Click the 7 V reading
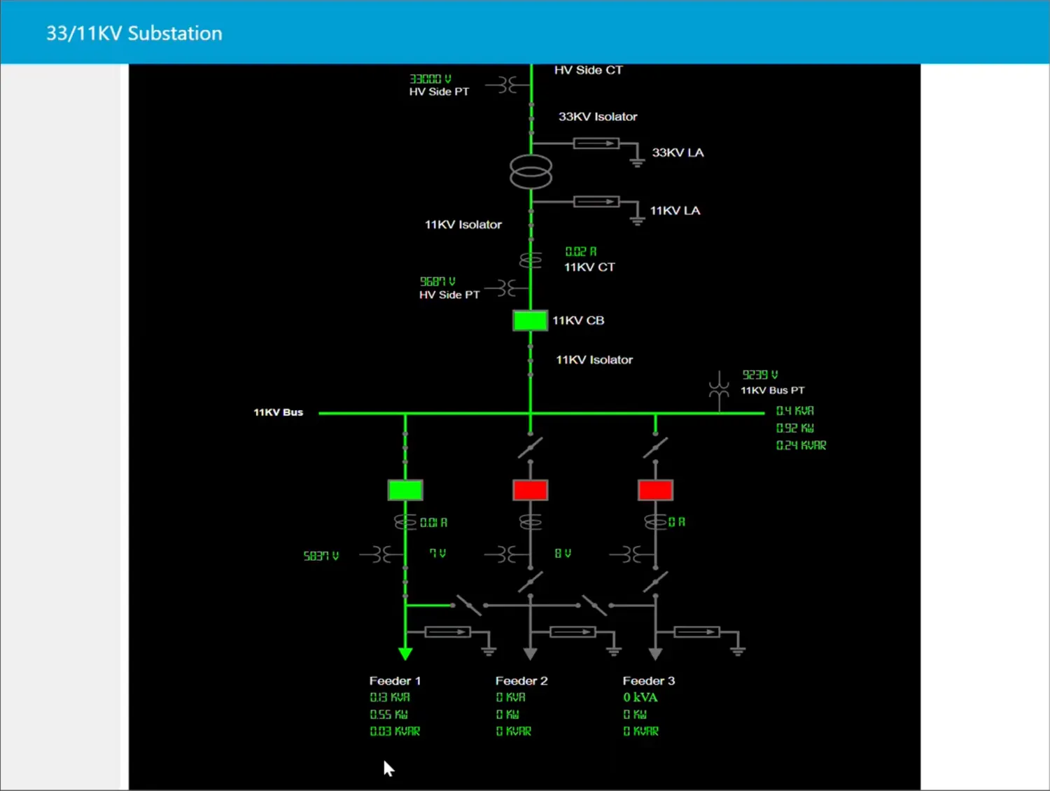 [x=437, y=554]
